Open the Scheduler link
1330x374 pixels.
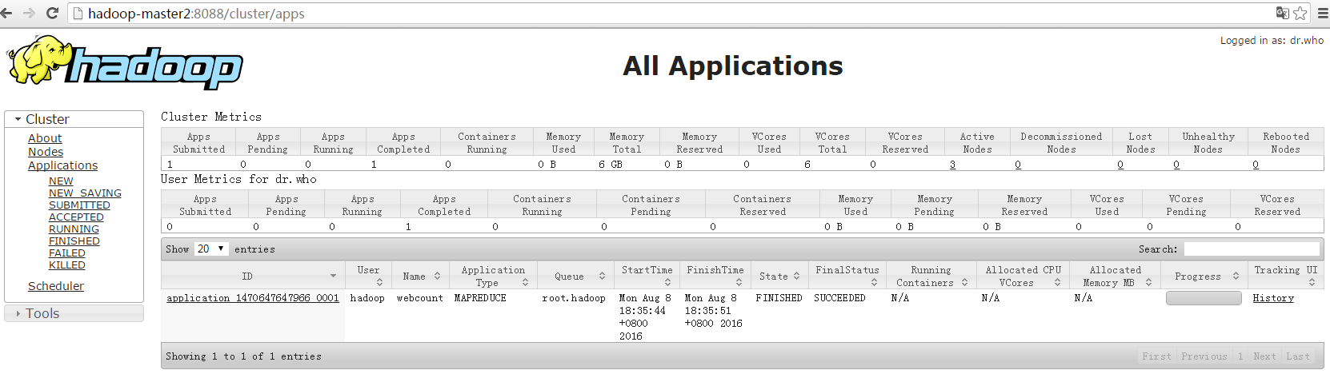coord(56,286)
